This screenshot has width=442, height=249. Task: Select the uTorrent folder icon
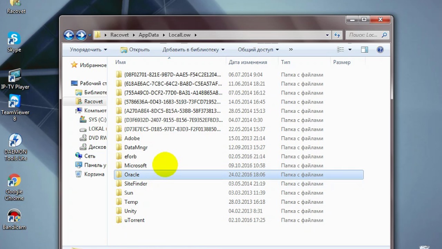(x=119, y=220)
